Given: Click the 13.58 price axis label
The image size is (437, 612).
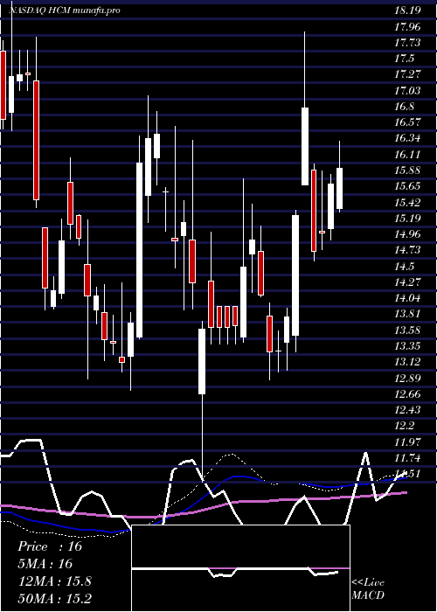Looking at the screenshot, I should pos(408,330).
